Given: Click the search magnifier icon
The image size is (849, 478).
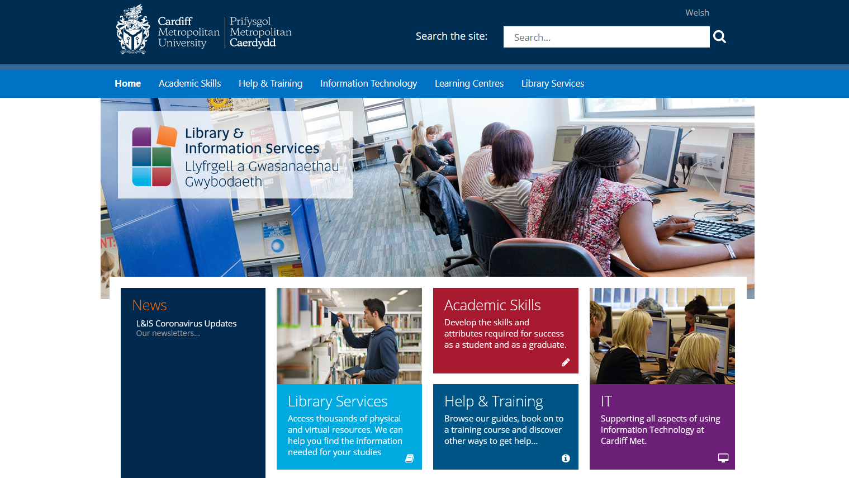Looking at the screenshot, I should 719,37.
